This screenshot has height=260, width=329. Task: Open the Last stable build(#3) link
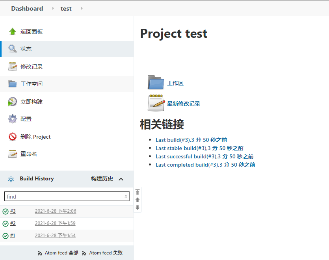tap(199, 148)
